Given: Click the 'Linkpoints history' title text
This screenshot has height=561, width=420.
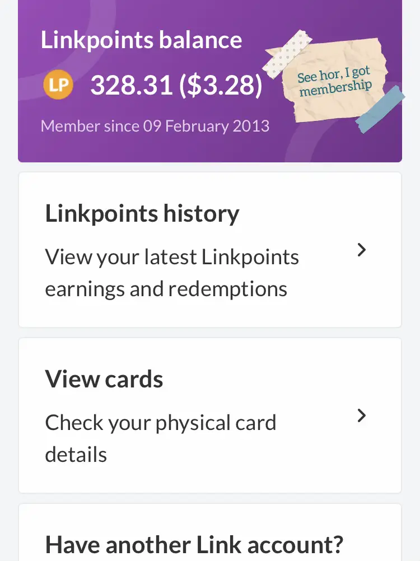Looking at the screenshot, I should [x=142, y=214].
